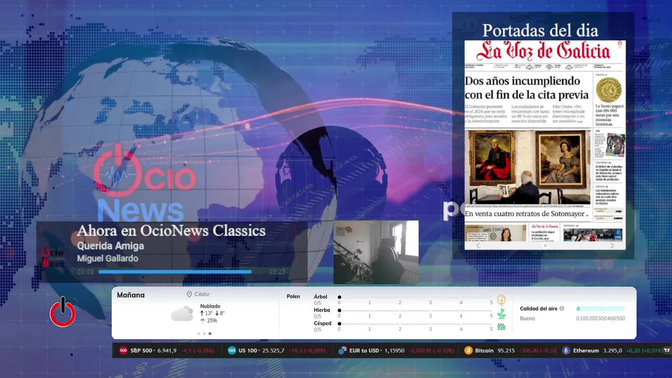Click the S&P 500 ticker icon

tap(123, 351)
